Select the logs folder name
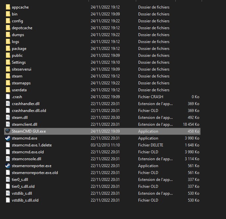This screenshot has width=226, height=219. click(x=15, y=42)
